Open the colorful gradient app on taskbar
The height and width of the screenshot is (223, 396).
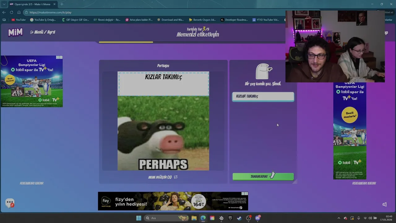click(x=212, y=218)
